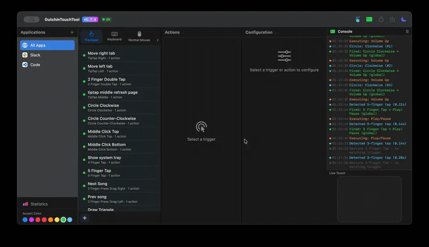The height and width of the screenshot is (247, 429).
Task: Toggle green status dot of Next Song
Action: (x=84, y=186)
